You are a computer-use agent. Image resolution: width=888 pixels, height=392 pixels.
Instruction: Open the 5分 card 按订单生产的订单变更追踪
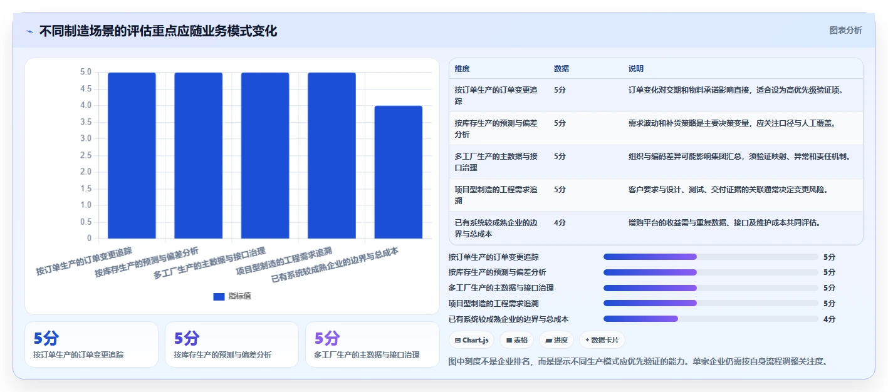click(x=91, y=344)
